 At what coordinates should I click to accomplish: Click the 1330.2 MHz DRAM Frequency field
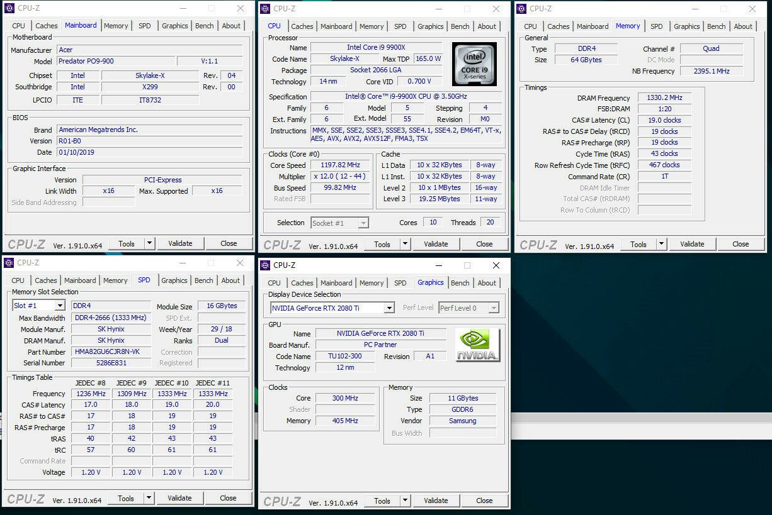click(x=664, y=97)
